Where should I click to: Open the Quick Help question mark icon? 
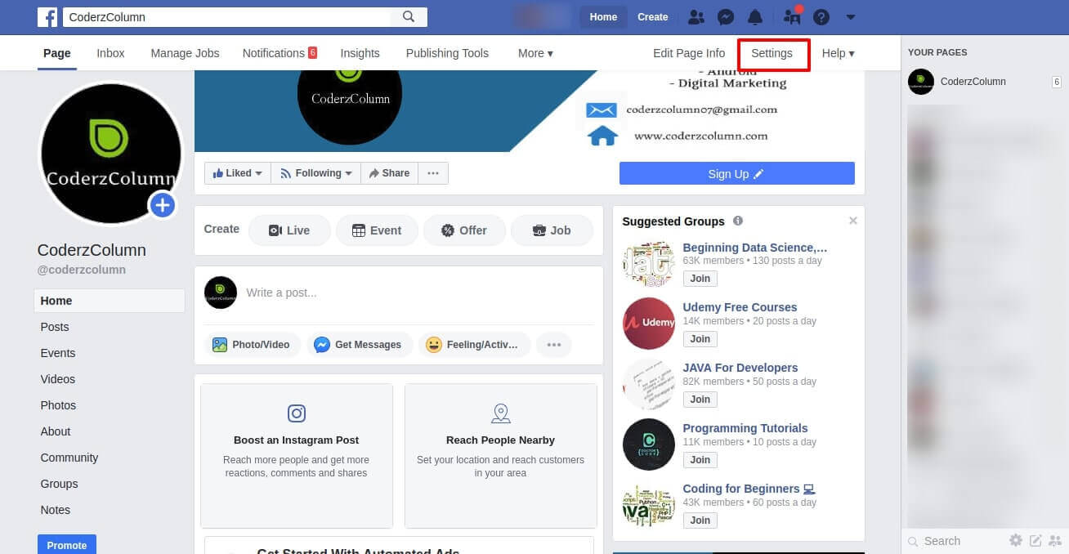821,17
